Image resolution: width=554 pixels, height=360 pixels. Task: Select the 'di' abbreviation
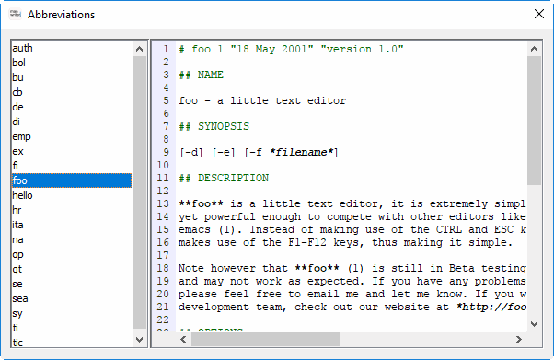click(72, 122)
